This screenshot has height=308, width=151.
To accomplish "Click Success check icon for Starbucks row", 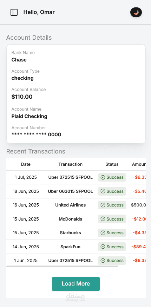I will 103,233.
